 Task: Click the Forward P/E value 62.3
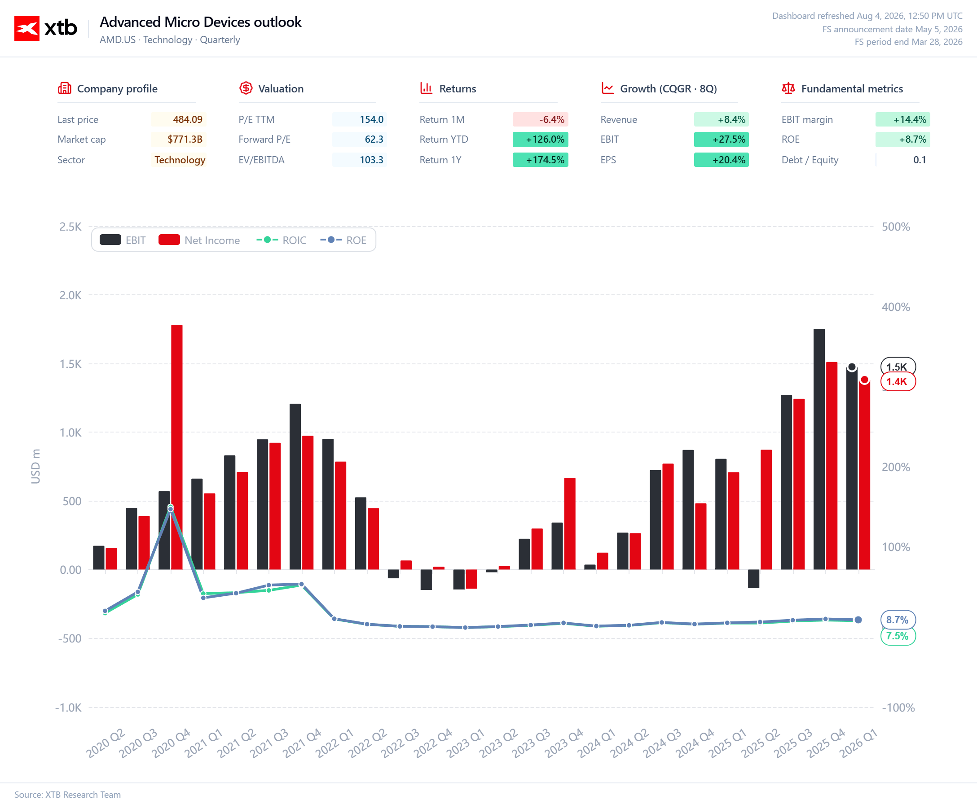[360, 140]
